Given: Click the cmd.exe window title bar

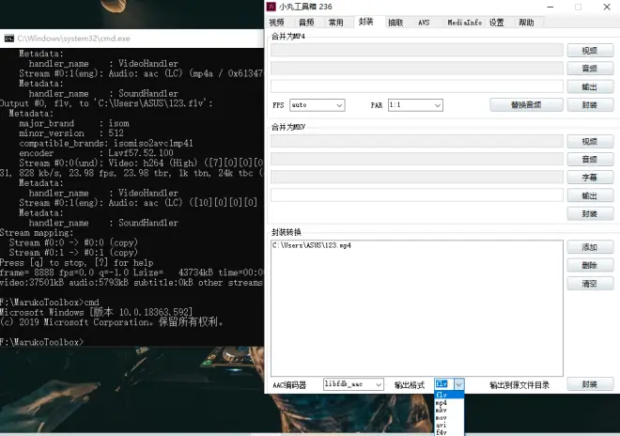Looking at the screenshot, I should point(132,39).
